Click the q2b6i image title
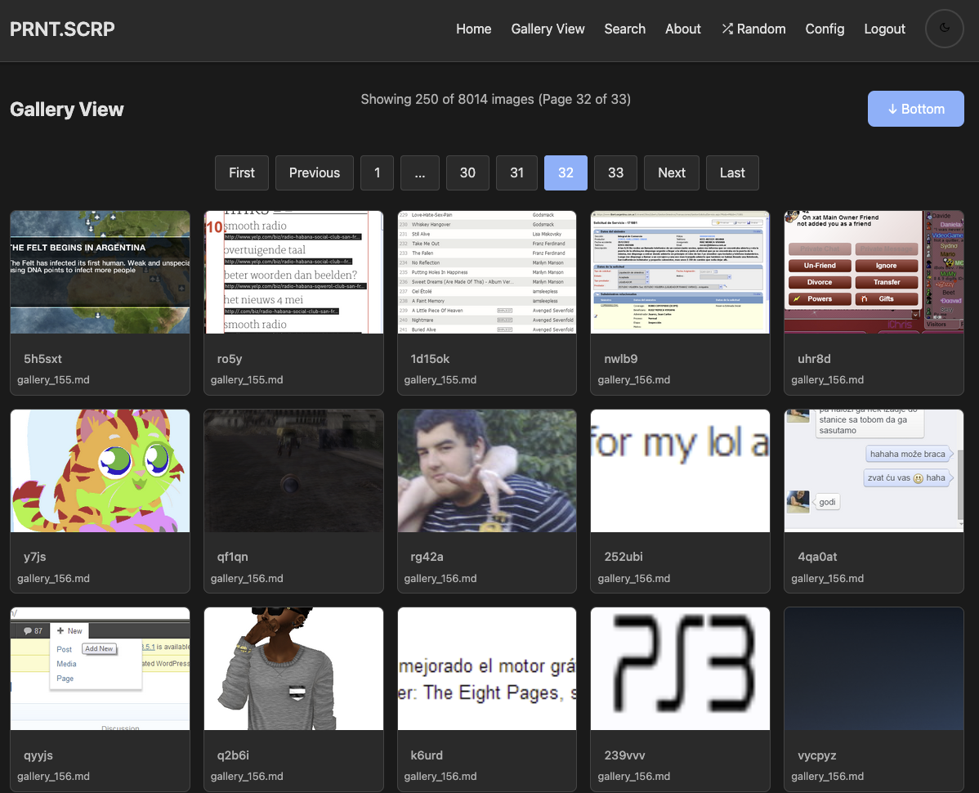 pyautogui.click(x=233, y=755)
